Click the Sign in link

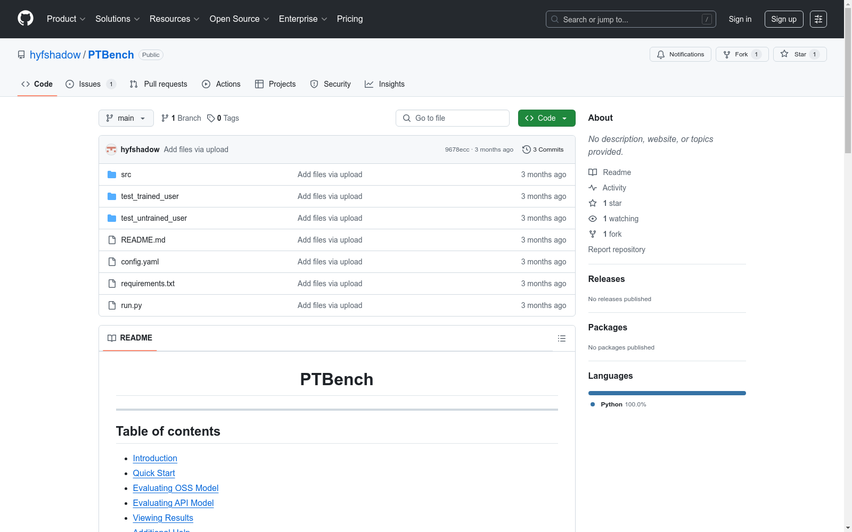point(740,19)
